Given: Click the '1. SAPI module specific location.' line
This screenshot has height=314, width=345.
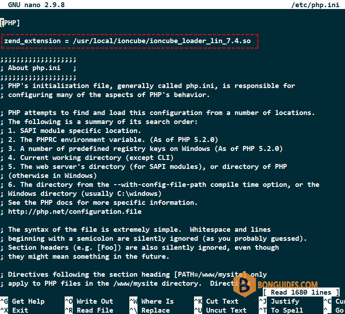Looking at the screenshot, I should click(x=71, y=131).
